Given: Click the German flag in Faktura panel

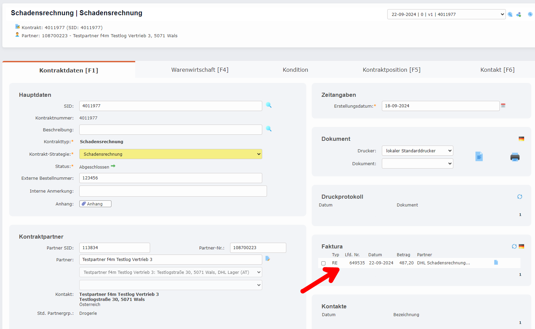Looking at the screenshot, I should 521,246.
